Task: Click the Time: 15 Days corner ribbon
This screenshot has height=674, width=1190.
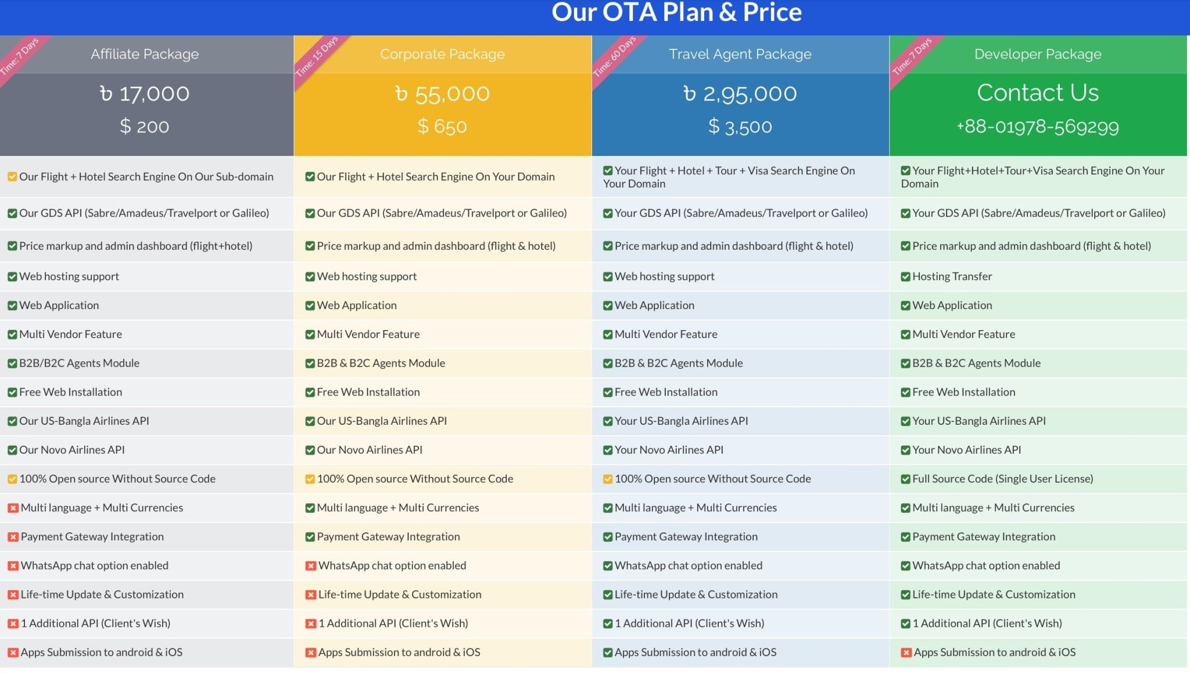Action: click(317, 56)
